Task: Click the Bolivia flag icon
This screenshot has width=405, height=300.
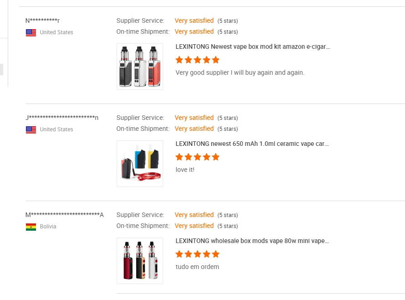Action: [31, 227]
